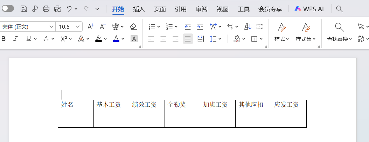The image size is (369, 142).
Task: Open bulleted list dropdown arrow
Action: tap(159, 27)
